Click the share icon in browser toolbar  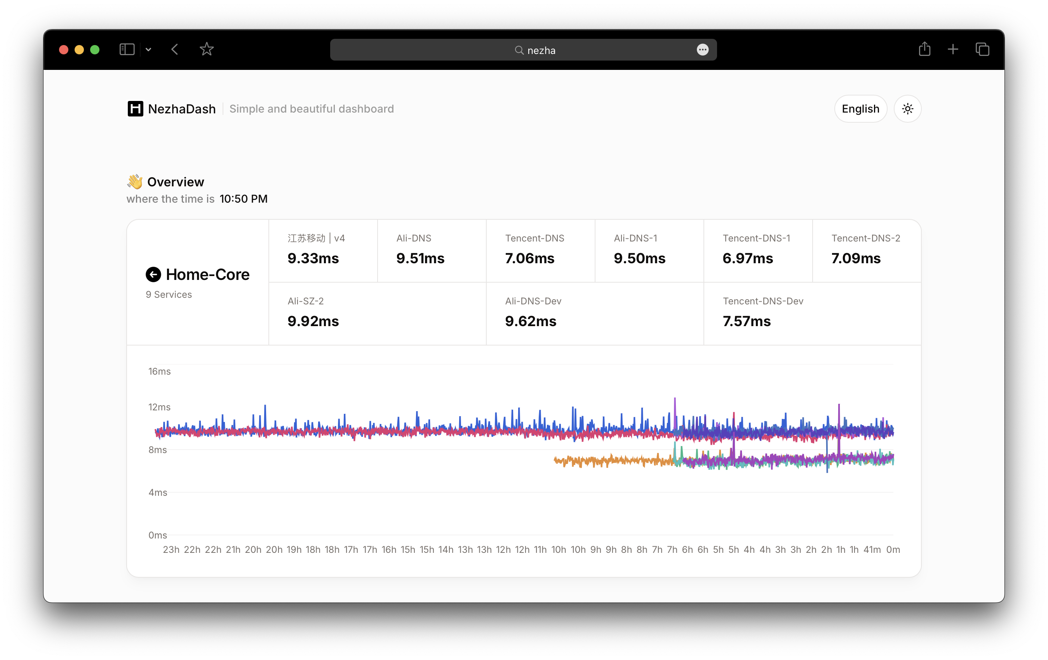click(x=924, y=49)
